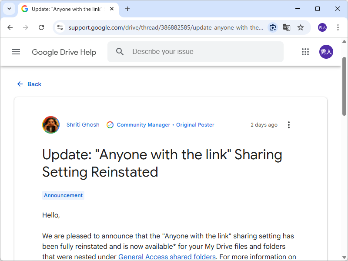Viewport: 348px width, 261px height.
Task: Open a new browser tab
Action: (x=127, y=9)
